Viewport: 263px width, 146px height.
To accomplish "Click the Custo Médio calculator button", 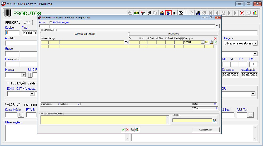I will tap(21, 115).
